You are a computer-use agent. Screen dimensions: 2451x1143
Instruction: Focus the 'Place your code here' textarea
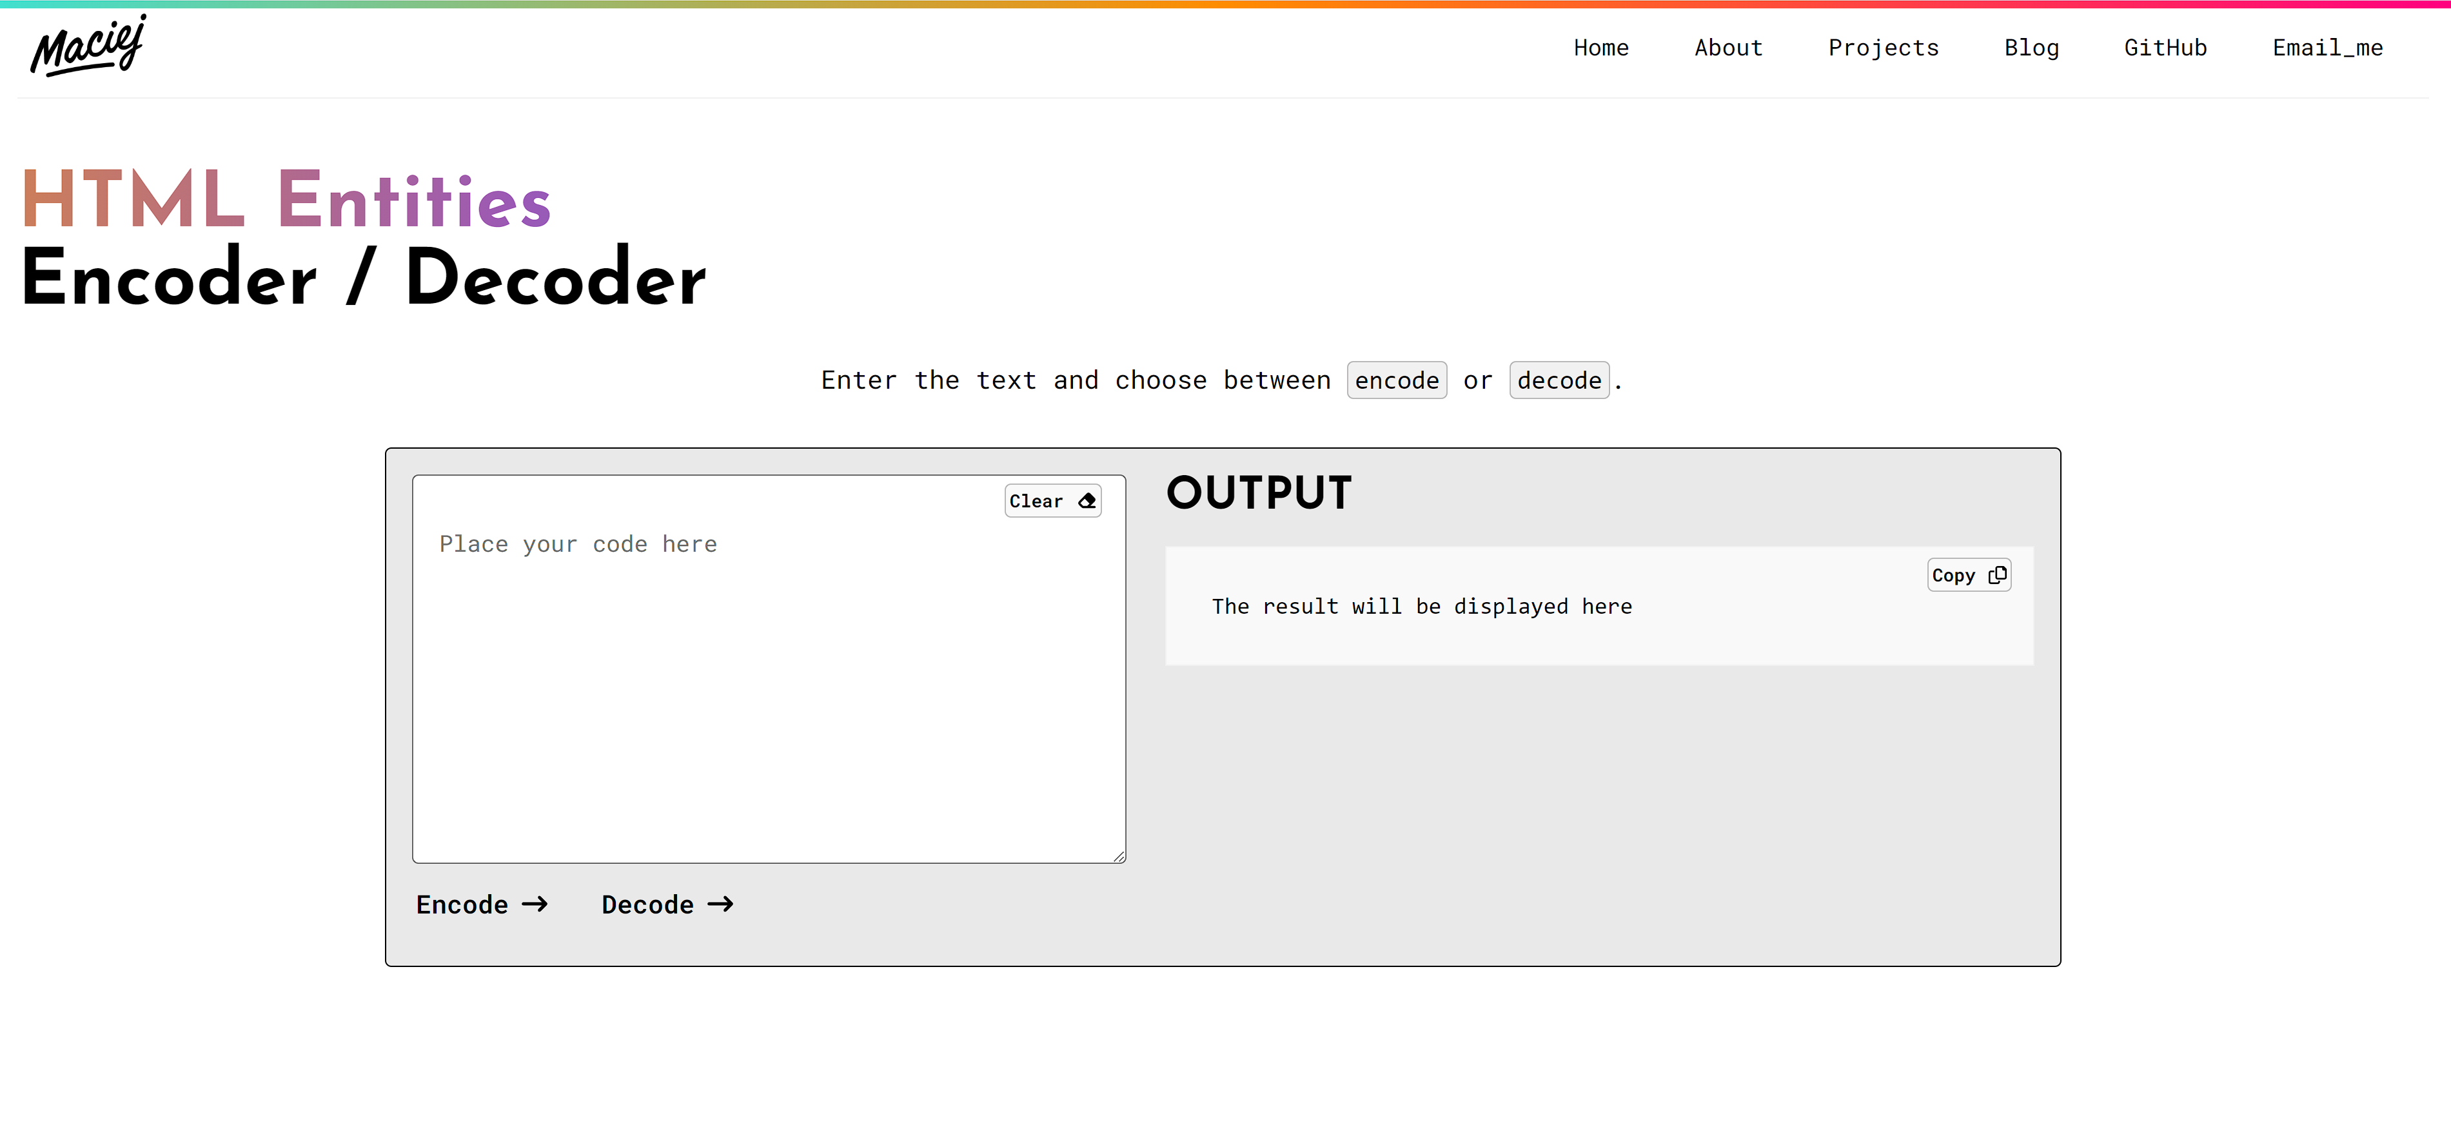coord(768,685)
